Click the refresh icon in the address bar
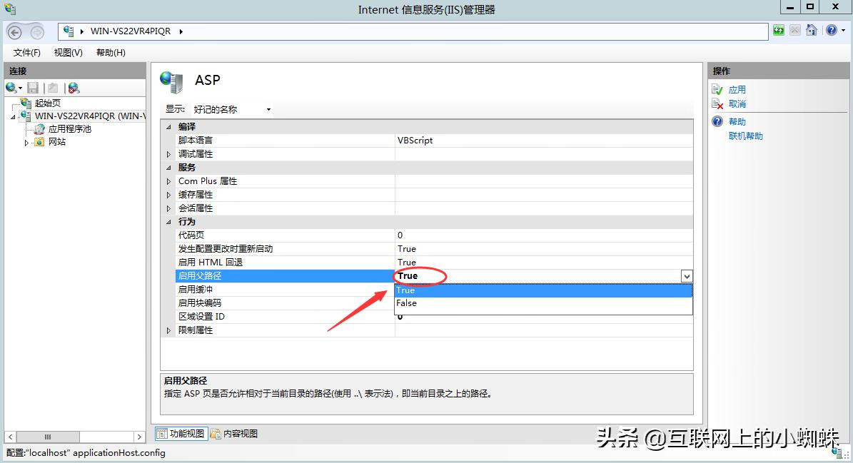This screenshot has width=853, height=463. [x=779, y=30]
